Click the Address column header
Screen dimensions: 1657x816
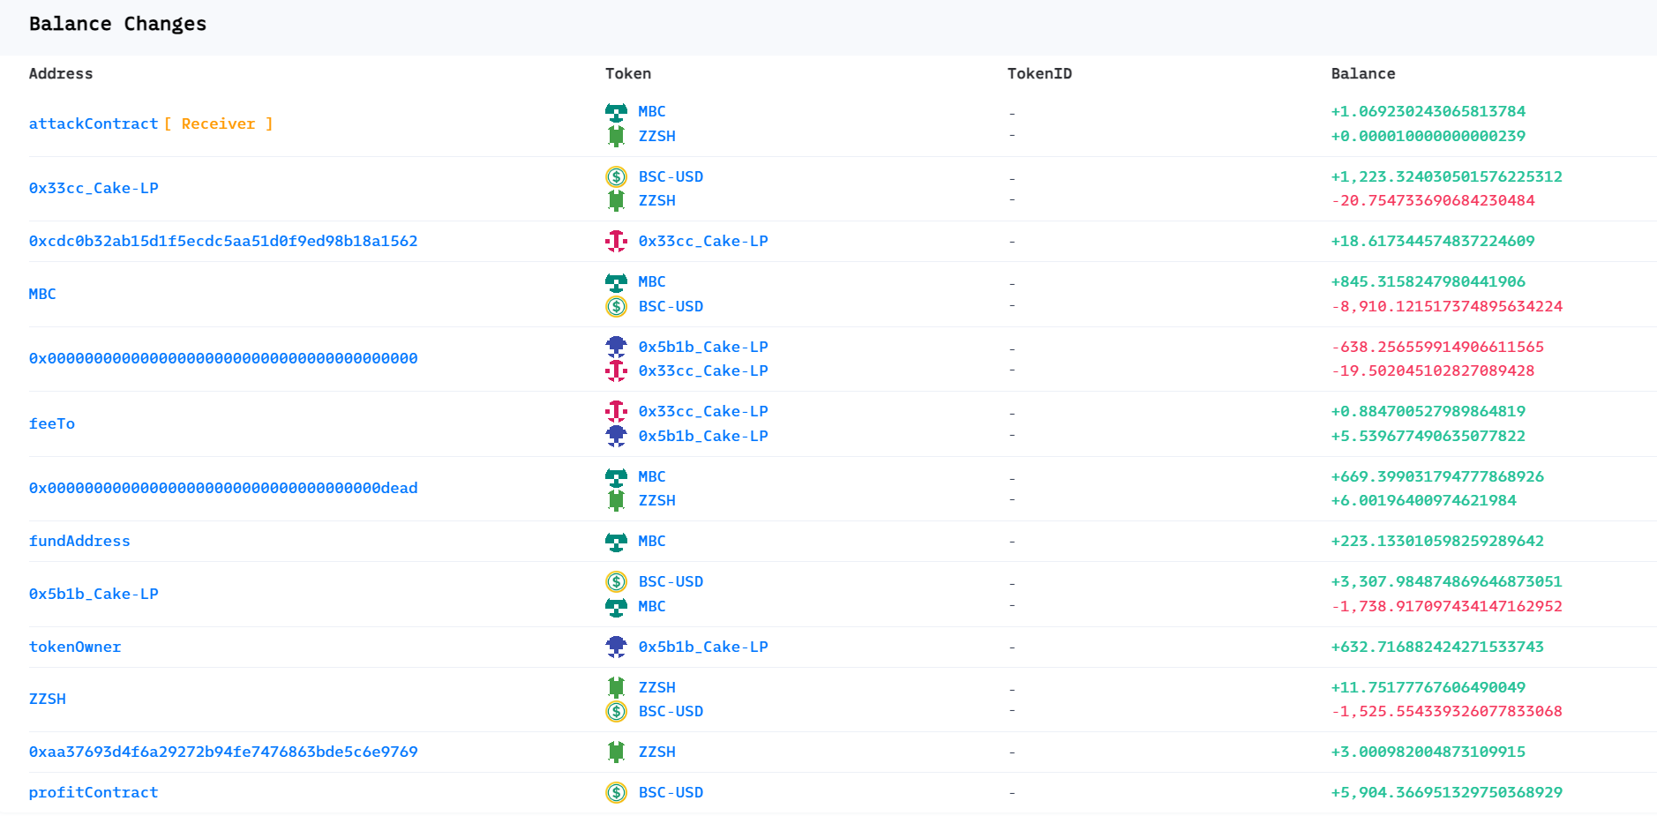click(61, 74)
